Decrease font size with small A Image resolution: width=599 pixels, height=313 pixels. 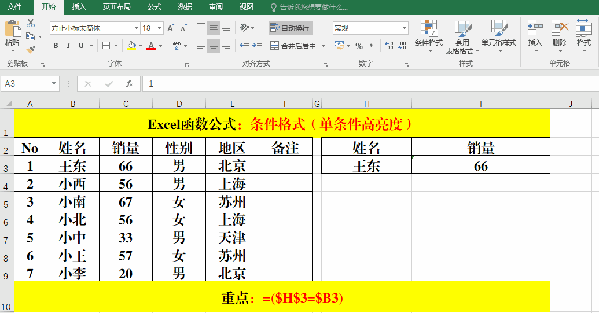[183, 28]
